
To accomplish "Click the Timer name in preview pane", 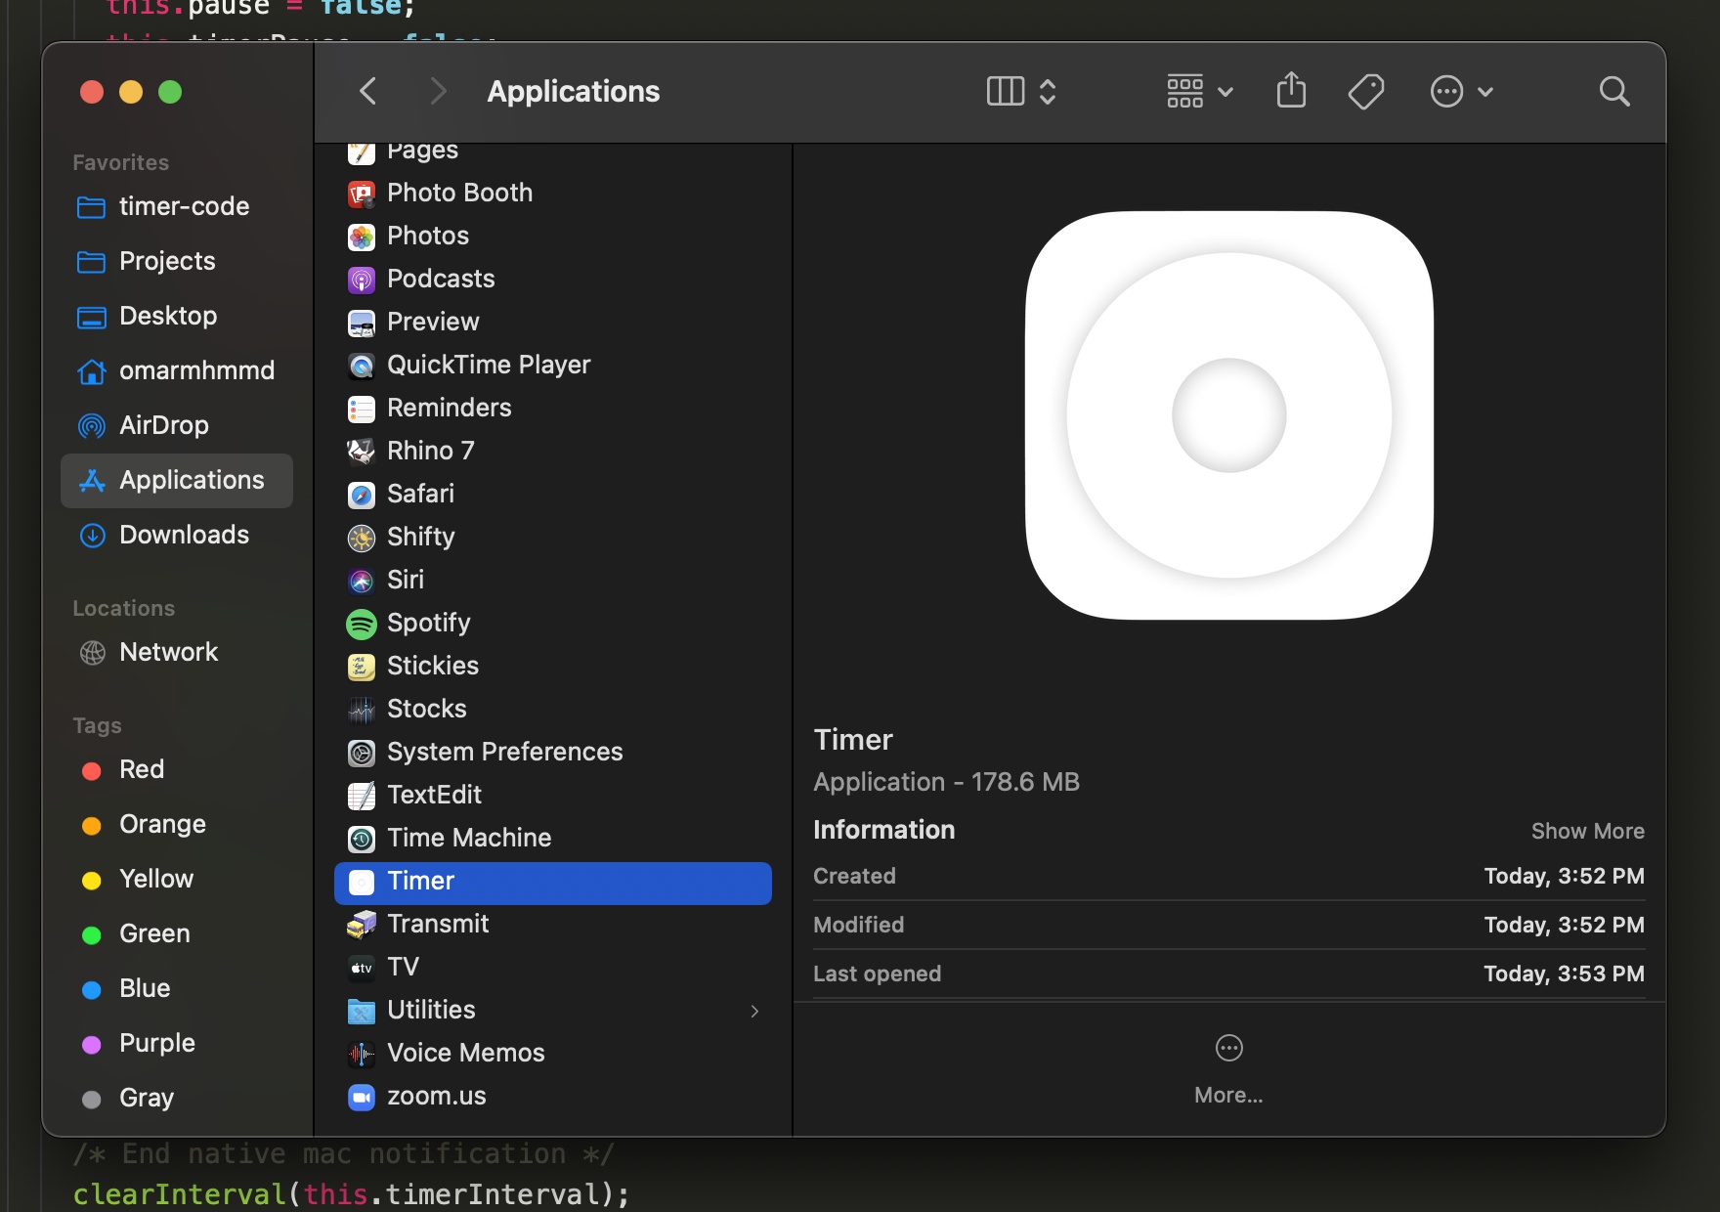I will (853, 740).
